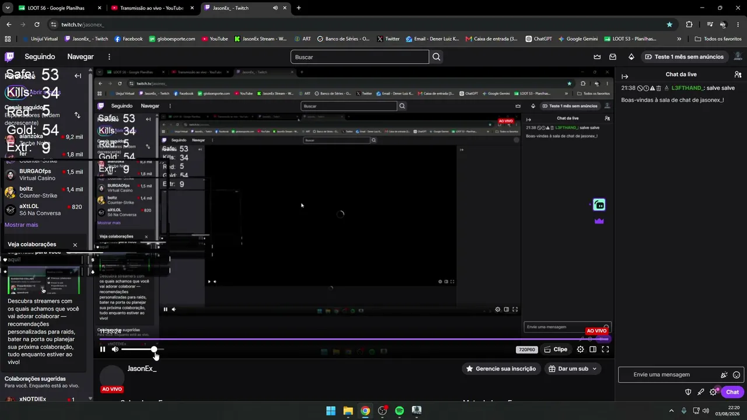Image resolution: width=747 pixels, height=420 pixels.
Task: Open chat moderation shield tools
Action: click(688, 392)
